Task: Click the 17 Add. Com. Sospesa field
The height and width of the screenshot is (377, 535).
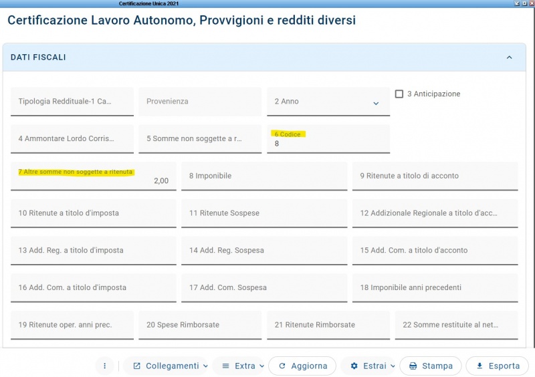Action: pos(264,287)
